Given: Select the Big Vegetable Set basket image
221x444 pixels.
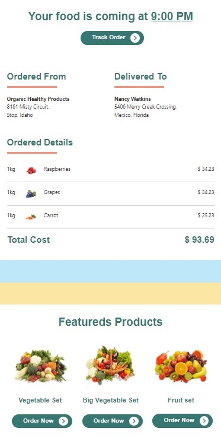Looking at the screenshot, I should [110, 365].
